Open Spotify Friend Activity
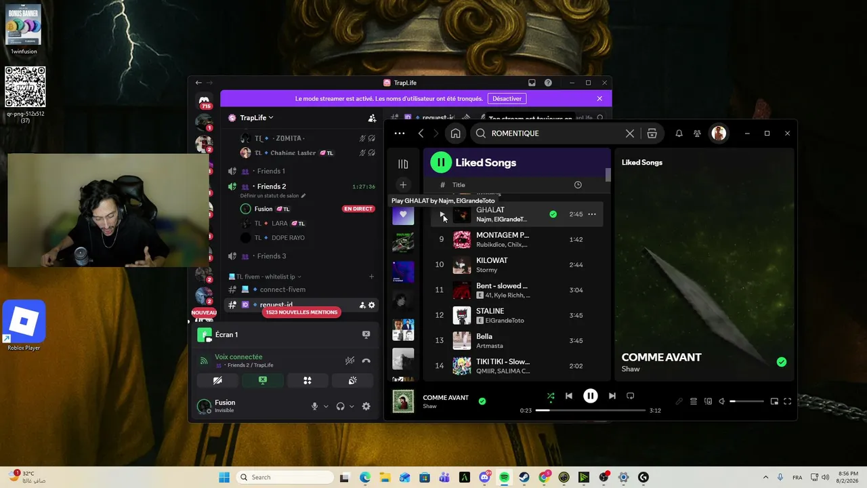The width and height of the screenshot is (867, 488). click(697, 134)
